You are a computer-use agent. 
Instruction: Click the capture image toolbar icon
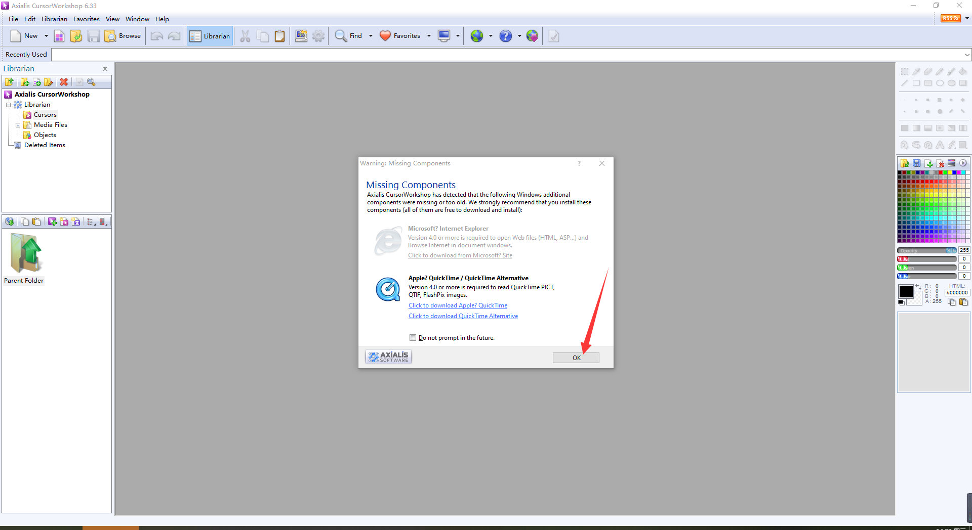(301, 36)
